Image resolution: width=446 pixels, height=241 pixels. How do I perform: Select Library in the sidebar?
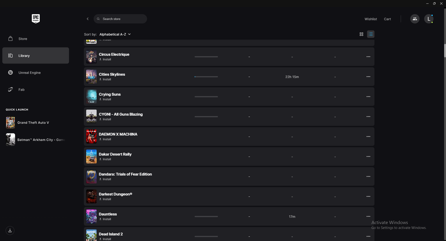tap(36, 56)
